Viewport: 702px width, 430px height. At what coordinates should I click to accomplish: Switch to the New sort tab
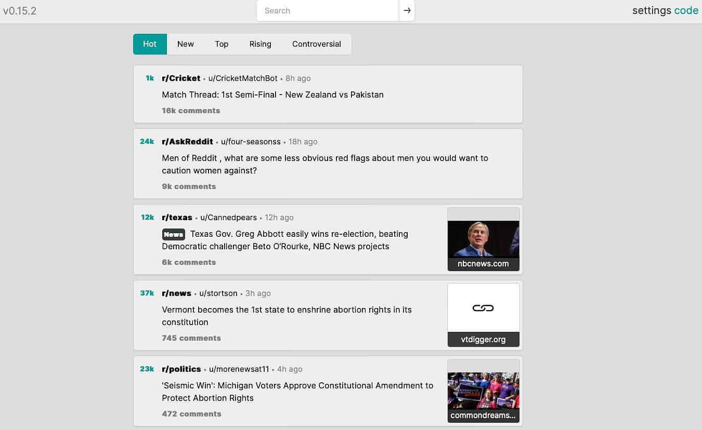pos(185,44)
